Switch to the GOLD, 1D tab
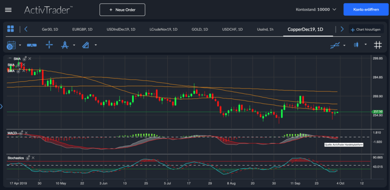Image resolution: width=390 pixels, height=190 pixels. 200,29
